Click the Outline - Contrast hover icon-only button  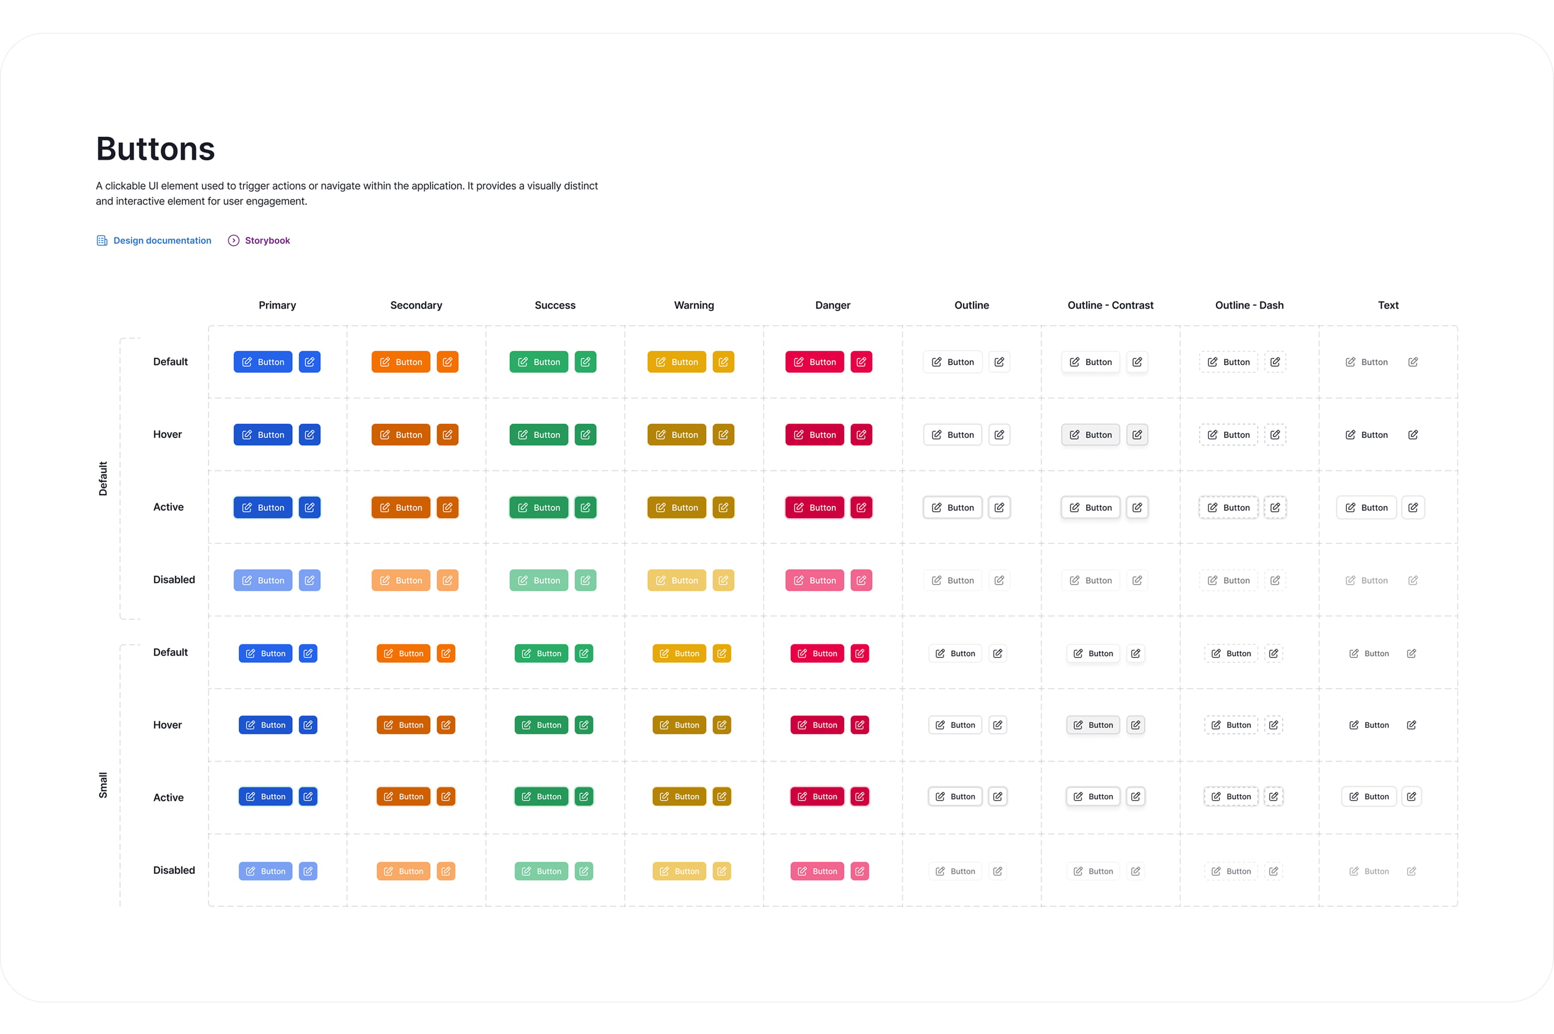(x=1136, y=435)
